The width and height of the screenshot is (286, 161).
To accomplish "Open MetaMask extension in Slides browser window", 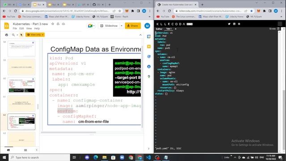I will click(127, 11).
